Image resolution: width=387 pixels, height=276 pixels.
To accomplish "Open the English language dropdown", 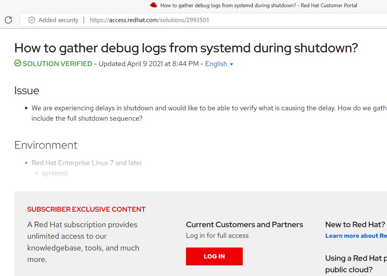I will coord(219,64).
